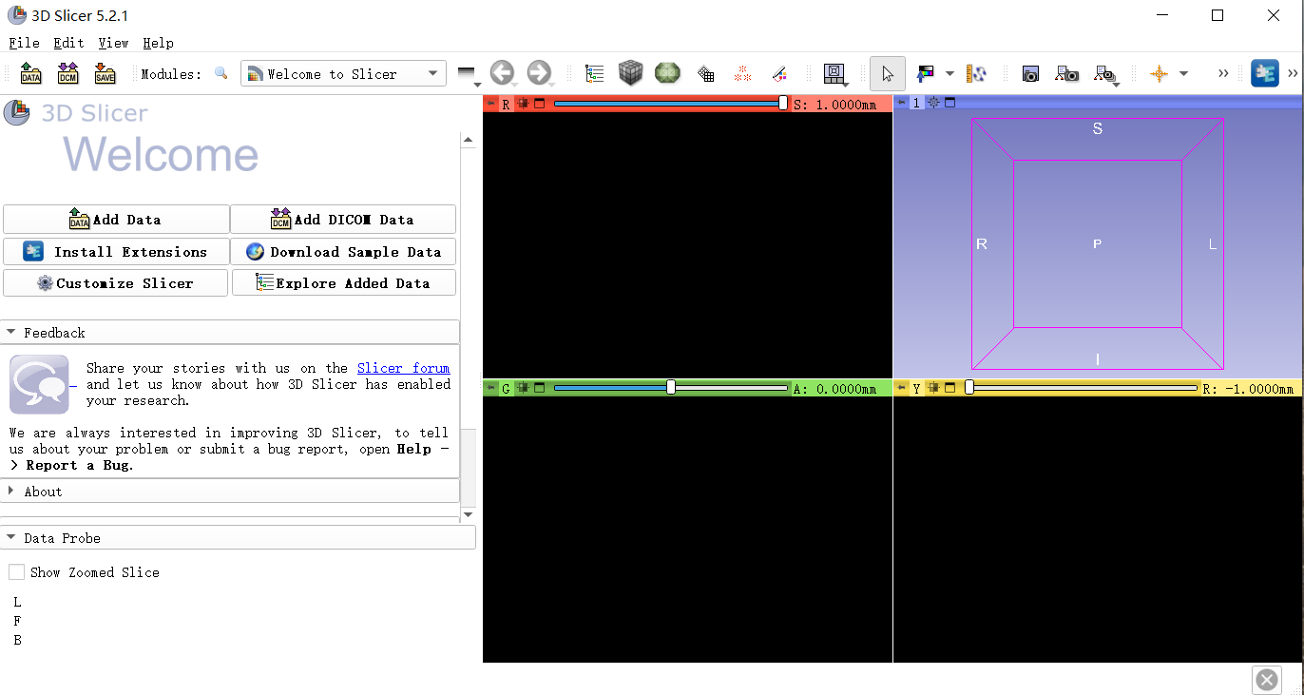
Task: Open the module history menu icon
Action: (467, 74)
